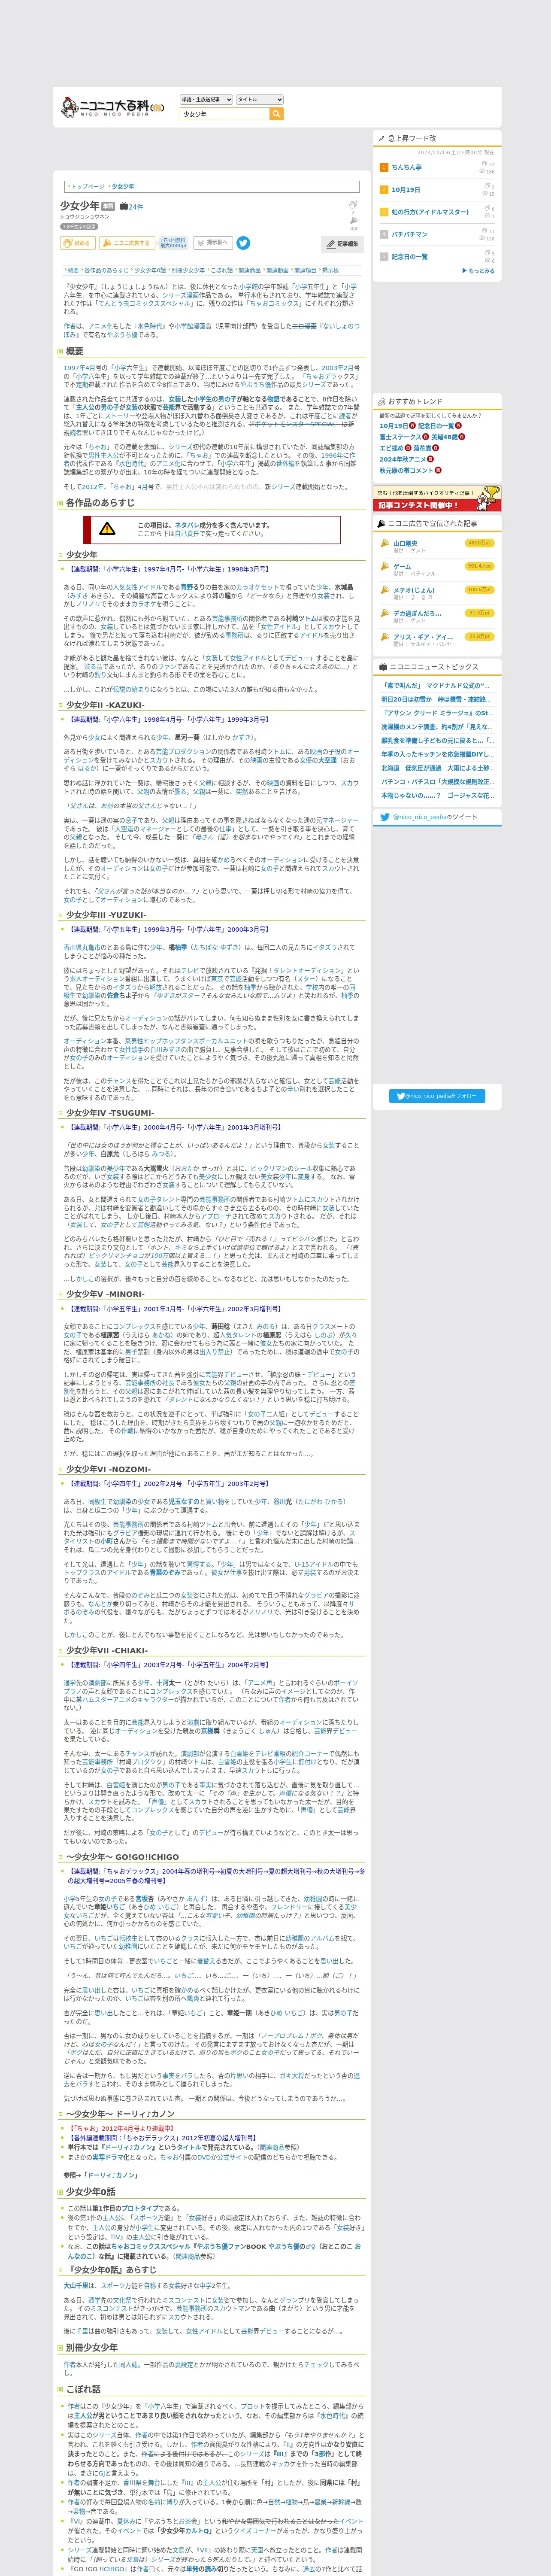The height and width of the screenshot is (2576, 551).
Task: Collapse the 各作品のあらすじ section marker
Action: (x=60, y=503)
